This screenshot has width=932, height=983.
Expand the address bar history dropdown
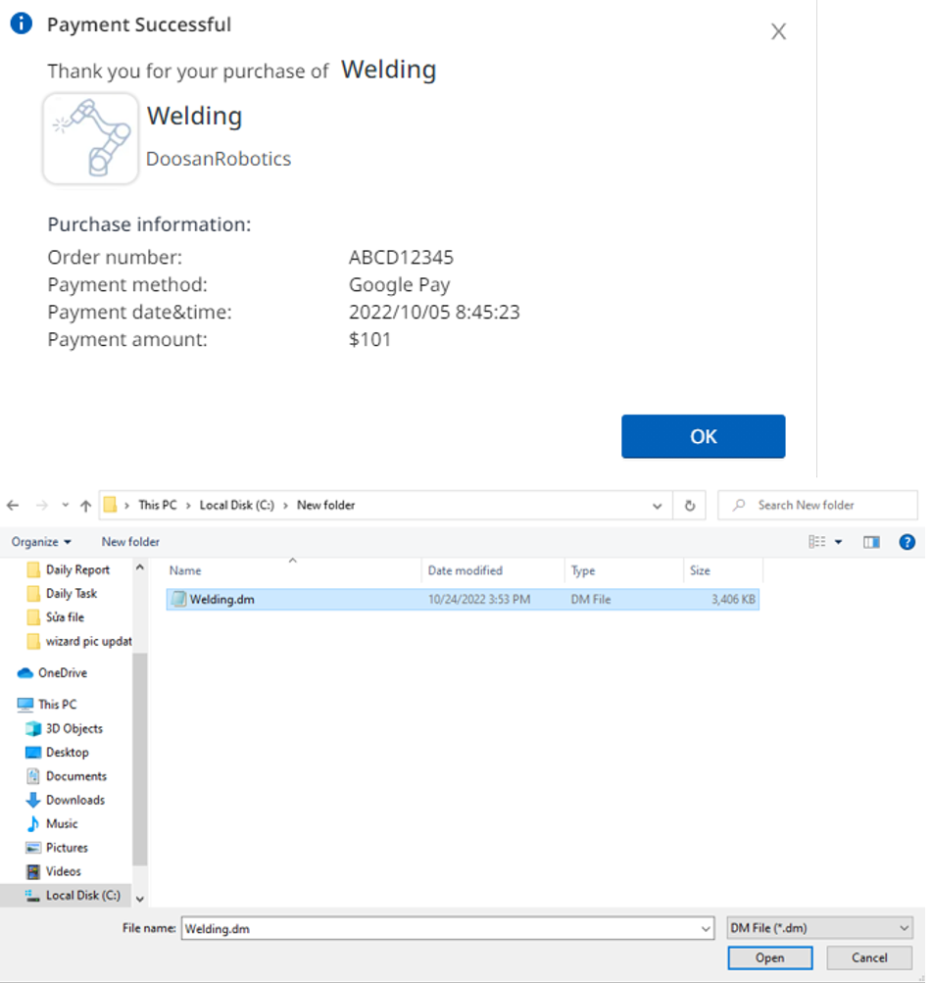tap(657, 506)
